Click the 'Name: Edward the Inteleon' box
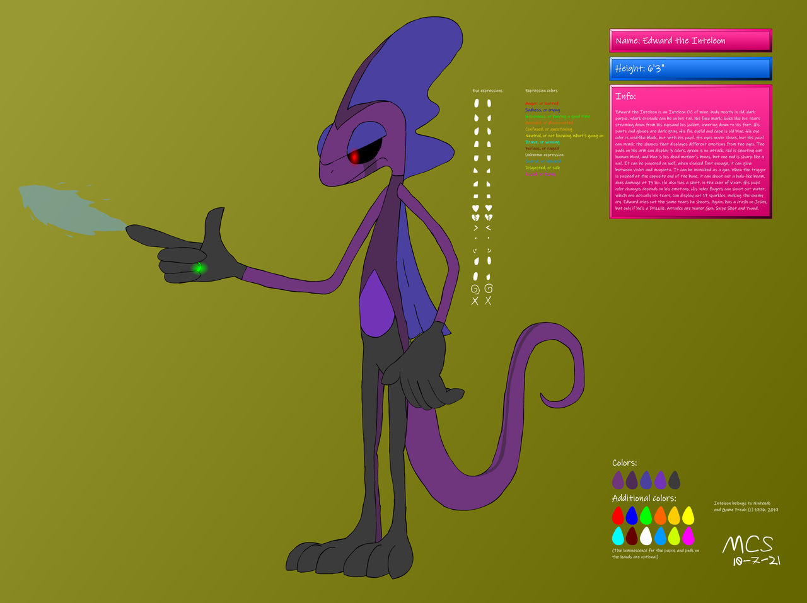 [690, 40]
